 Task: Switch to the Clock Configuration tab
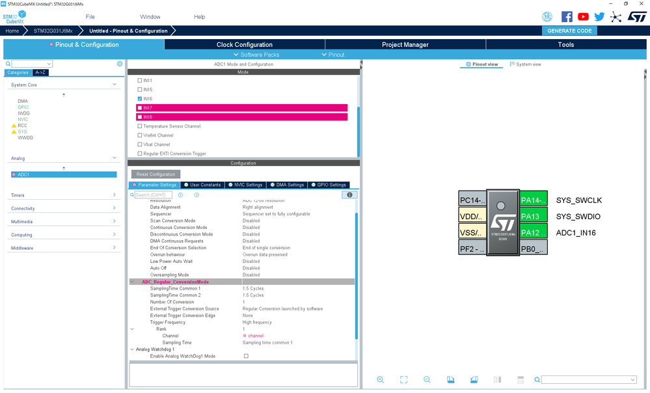click(x=245, y=44)
